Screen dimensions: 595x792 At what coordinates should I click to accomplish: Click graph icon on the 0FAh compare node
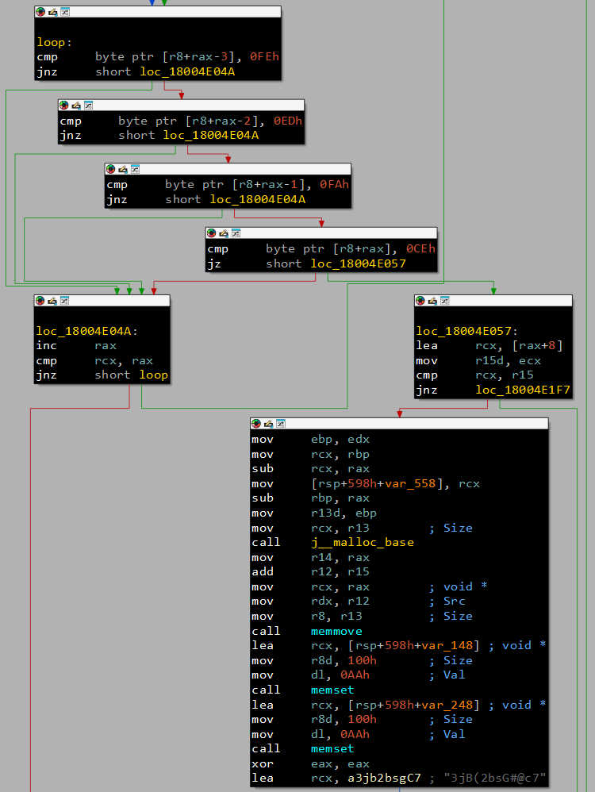coord(135,169)
